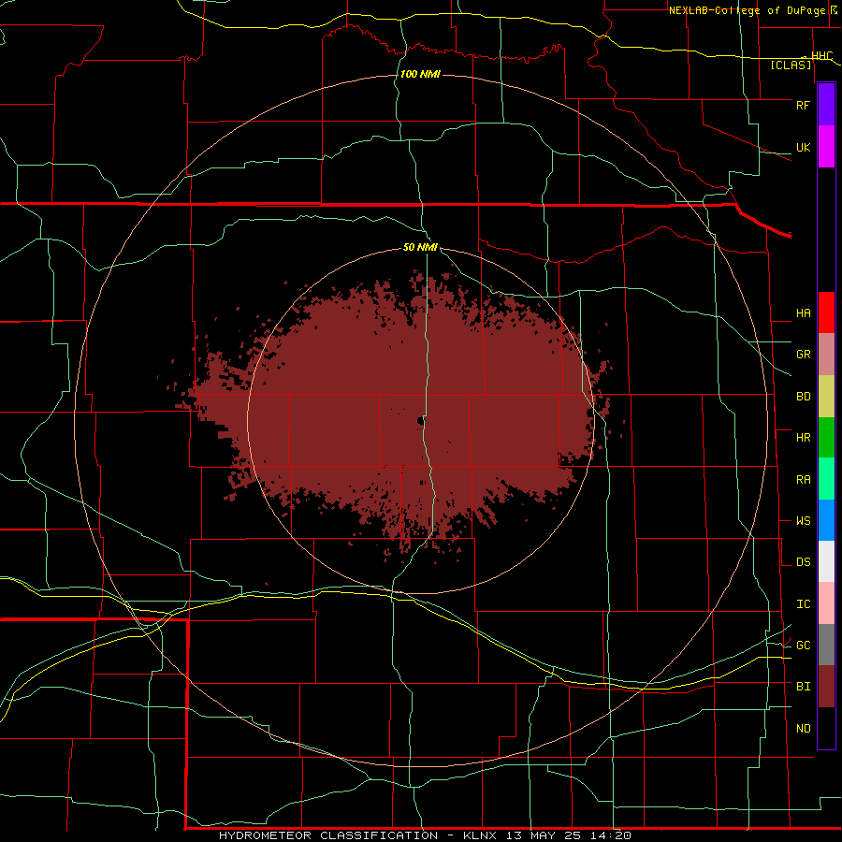Select the gray GC legend swatch
Viewport: 842px width, 842px height.
pos(826,645)
